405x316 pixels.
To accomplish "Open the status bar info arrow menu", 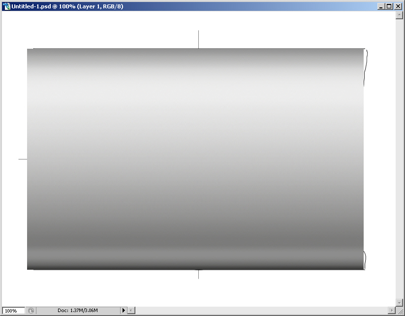I will coord(124,310).
